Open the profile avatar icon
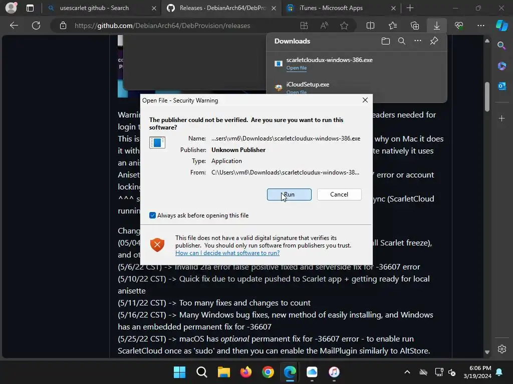Screen dimensions: 513x384 11,8
